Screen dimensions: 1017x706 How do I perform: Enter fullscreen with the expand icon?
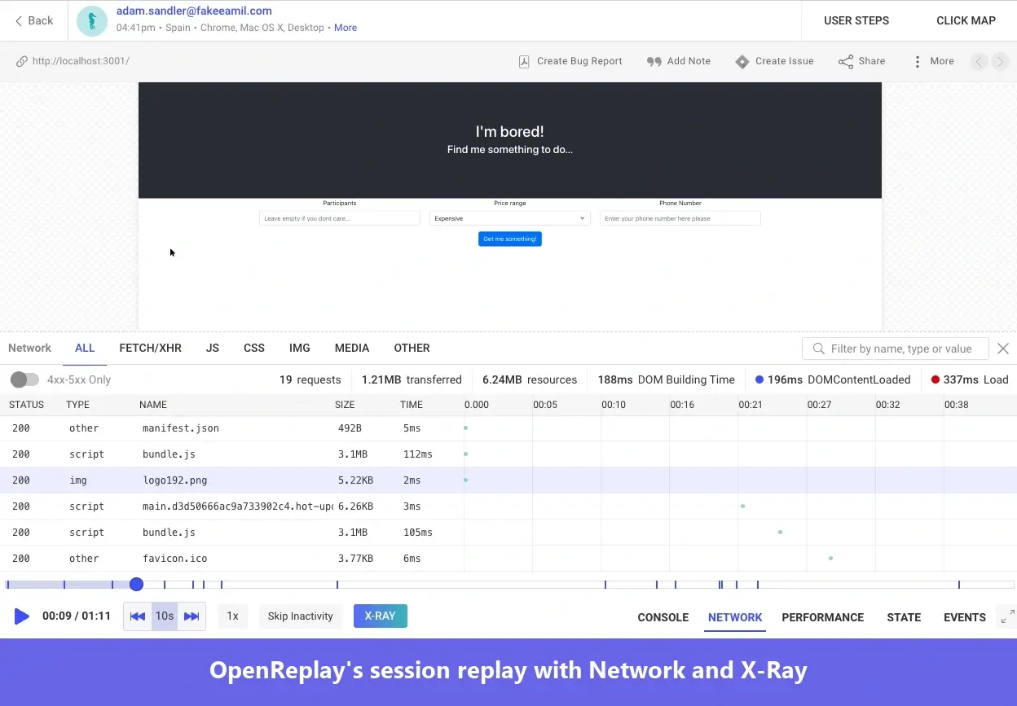(x=1007, y=616)
